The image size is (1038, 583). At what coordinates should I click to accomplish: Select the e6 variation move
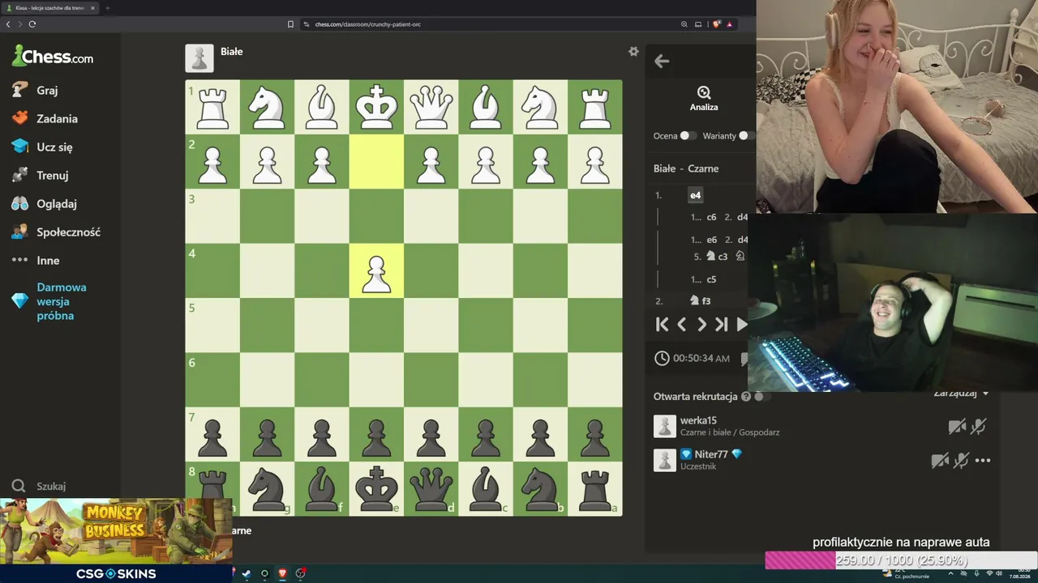(x=711, y=240)
